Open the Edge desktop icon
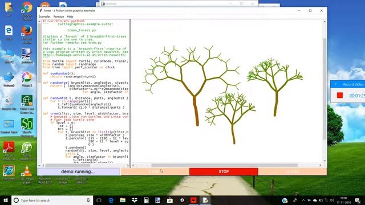Screen dimensions: 365x205 (9, 33)
